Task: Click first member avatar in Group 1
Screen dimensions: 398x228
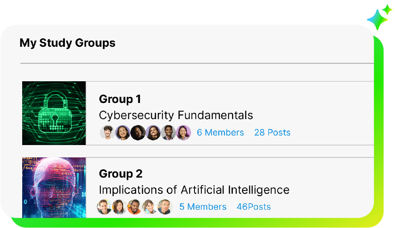Action: [x=107, y=133]
